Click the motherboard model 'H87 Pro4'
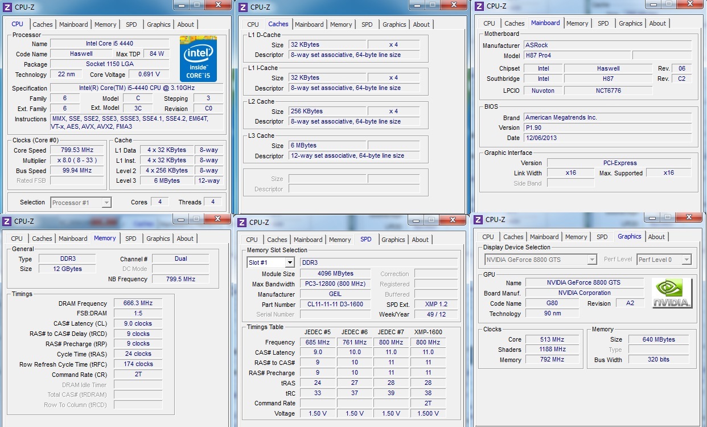707x427 pixels. click(577, 56)
